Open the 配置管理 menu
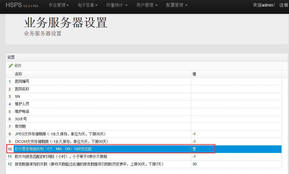Screen dimensions: 289x174 pos(177,5)
